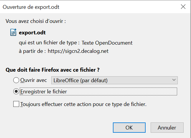Click the bold export.odt file name
191x138 pixels.
(x=32, y=33)
